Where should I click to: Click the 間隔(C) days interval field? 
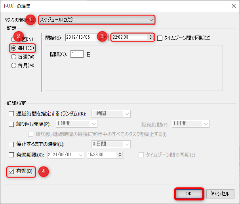[77, 54]
